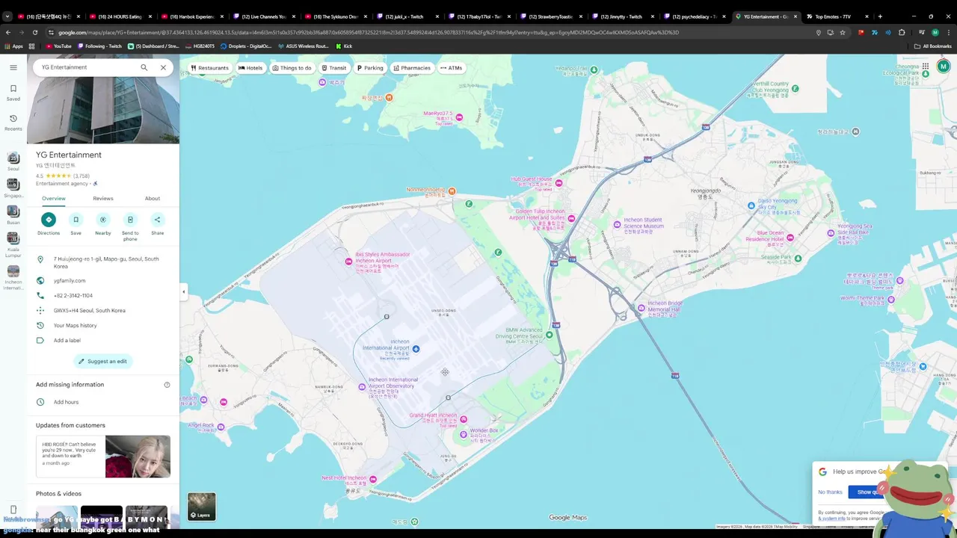This screenshot has height=538, width=957.
Task: Collapse the side panel arrow
Action: pyautogui.click(x=183, y=291)
